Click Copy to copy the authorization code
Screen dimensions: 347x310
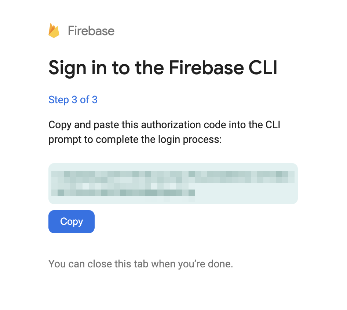pyautogui.click(x=71, y=221)
